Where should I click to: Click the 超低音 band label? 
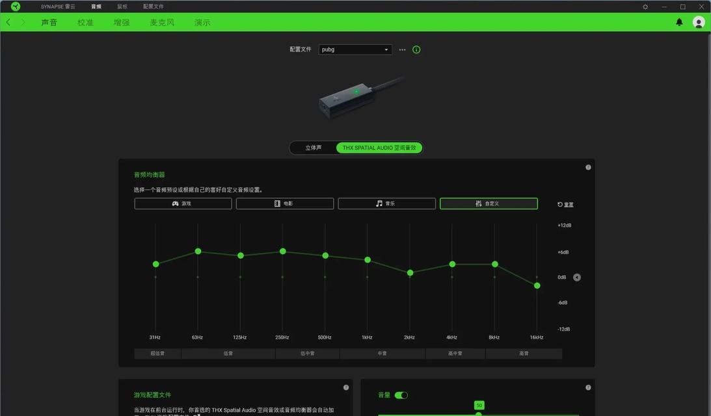click(157, 354)
